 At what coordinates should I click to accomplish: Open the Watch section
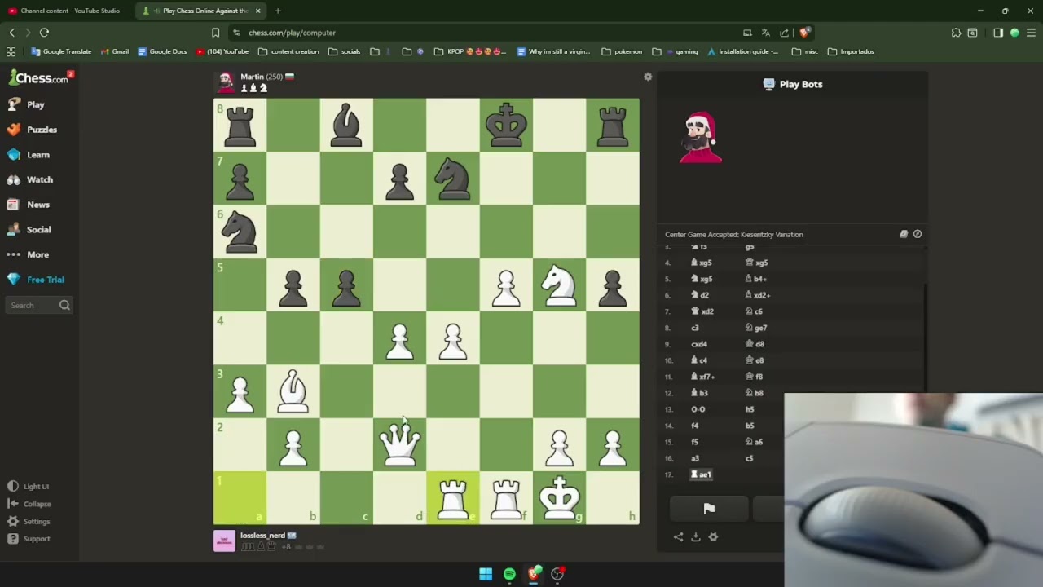coord(30,179)
